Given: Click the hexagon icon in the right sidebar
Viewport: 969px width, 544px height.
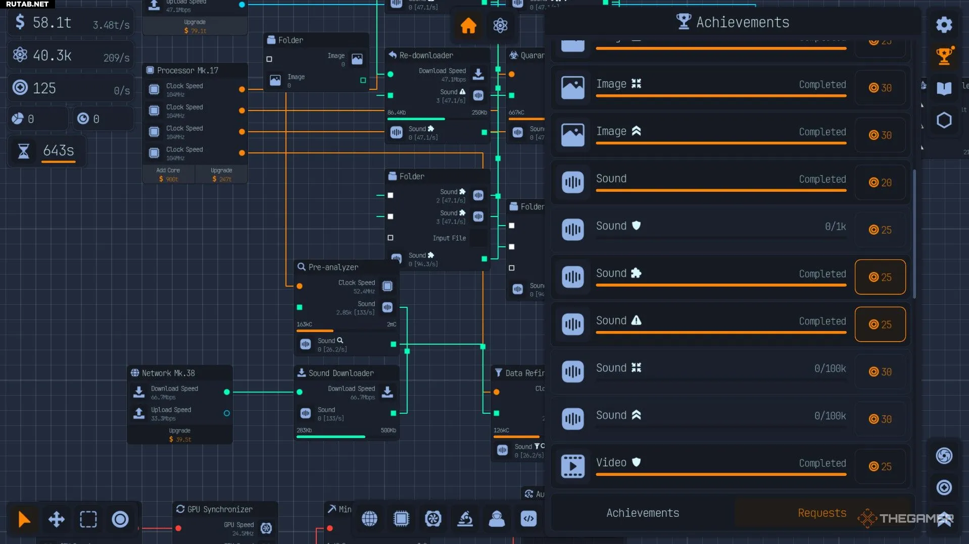Looking at the screenshot, I should (x=944, y=120).
